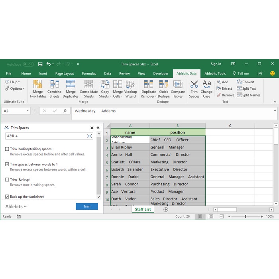The height and width of the screenshot is (279, 279).
Task: Click the zoom slider handle
Action: (x=246, y=216)
